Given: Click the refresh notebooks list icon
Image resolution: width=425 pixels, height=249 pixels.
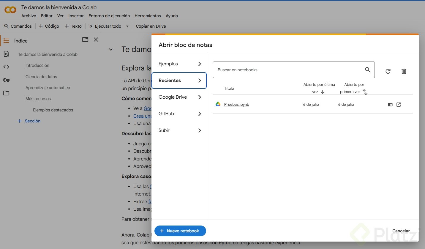Looking at the screenshot, I should 388,71.
